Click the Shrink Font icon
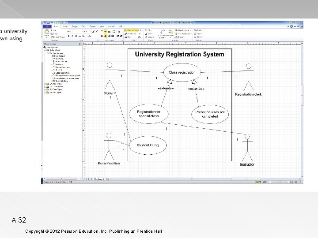 tap(97, 32)
